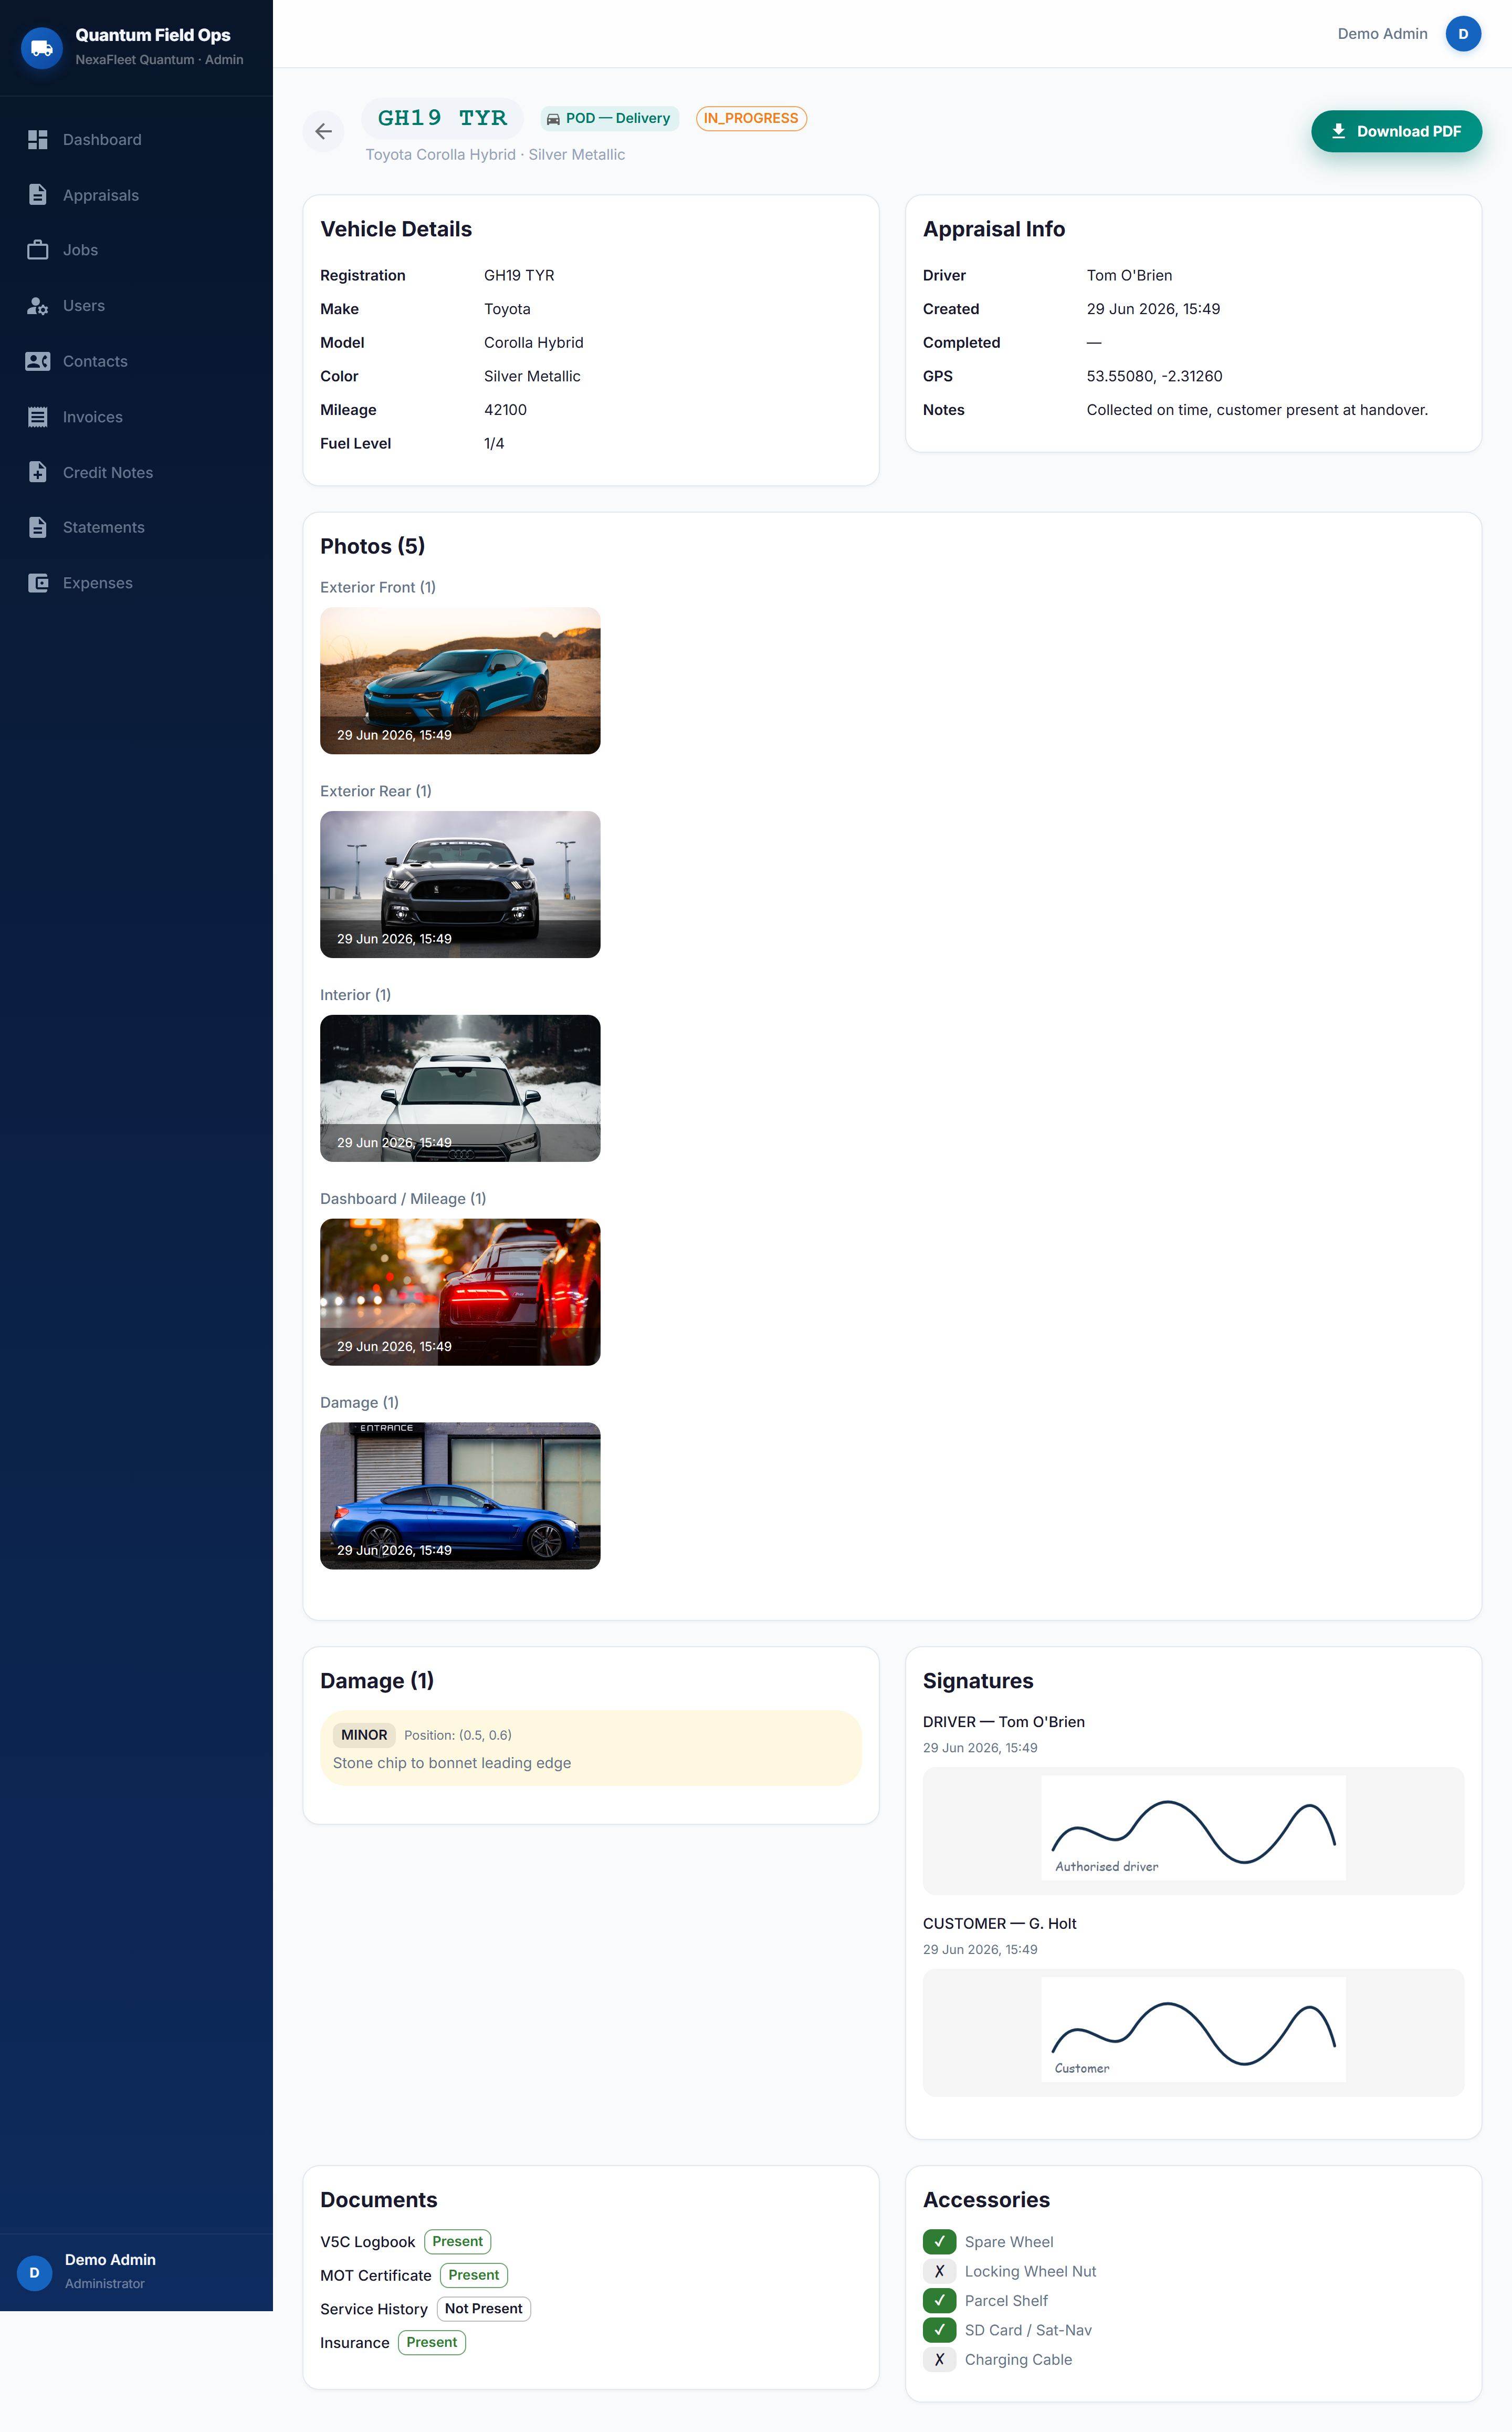1512x2432 pixels.
Task: Click the POD — Delivery badge
Action: click(610, 119)
